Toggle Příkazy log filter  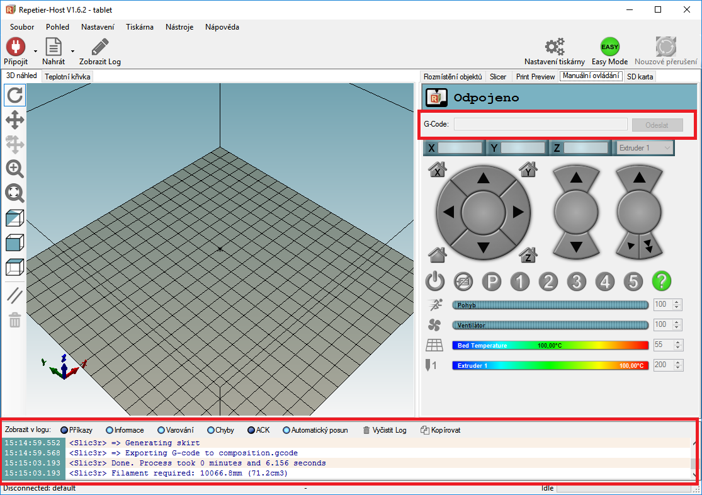point(76,430)
